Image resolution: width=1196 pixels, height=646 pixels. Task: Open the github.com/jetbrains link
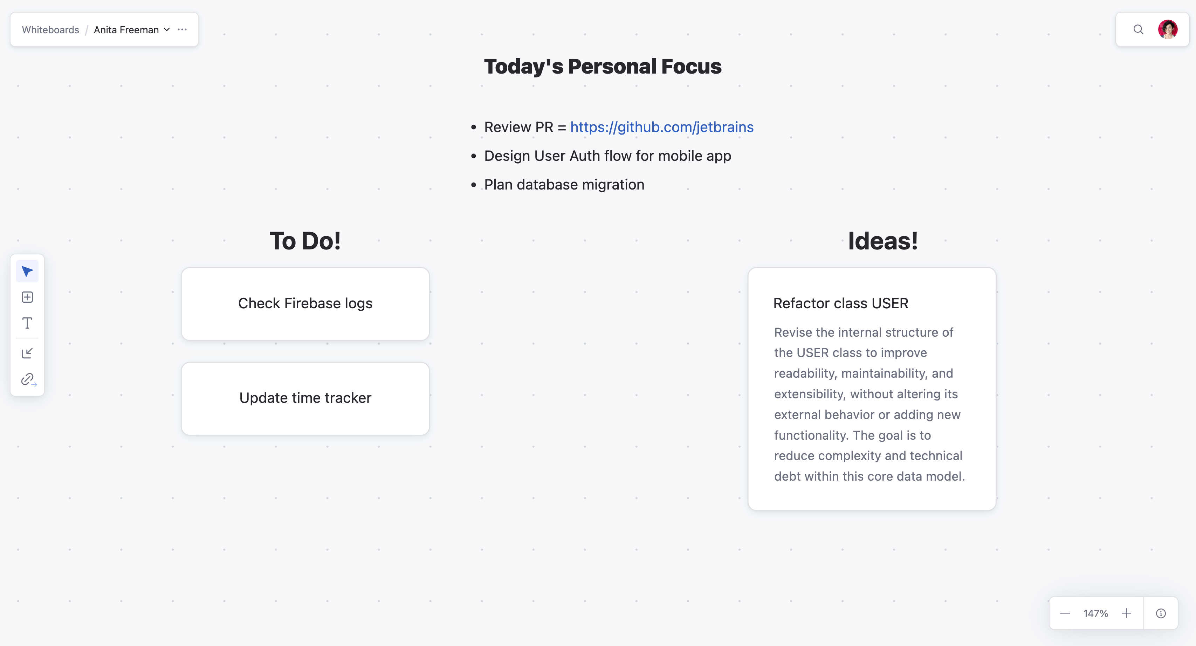[x=662, y=127]
